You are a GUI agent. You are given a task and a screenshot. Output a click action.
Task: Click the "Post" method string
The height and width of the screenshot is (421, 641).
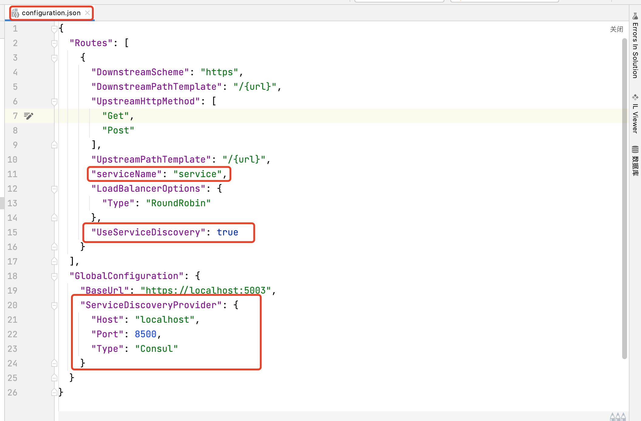tap(118, 130)
